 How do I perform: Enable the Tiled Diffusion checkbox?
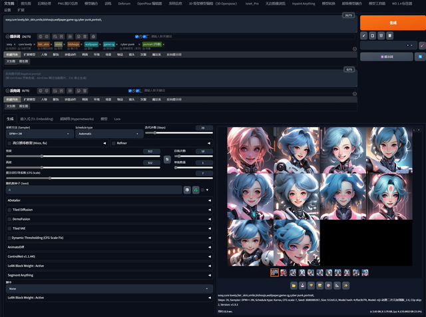(9, 209)
